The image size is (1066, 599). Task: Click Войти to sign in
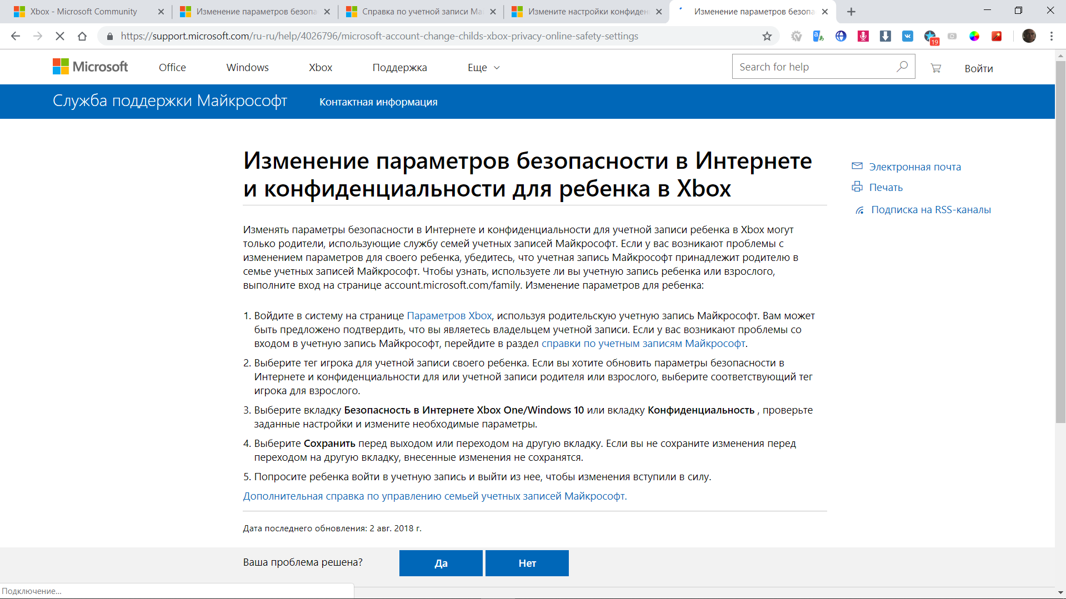[979, 68]
